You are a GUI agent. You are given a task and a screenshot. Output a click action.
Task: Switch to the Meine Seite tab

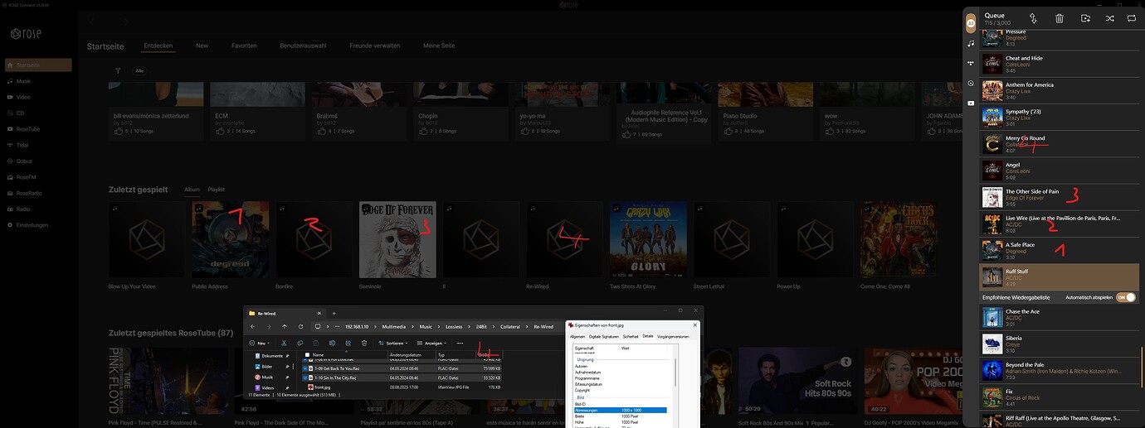pyautogui.click(x=439, y=46)
